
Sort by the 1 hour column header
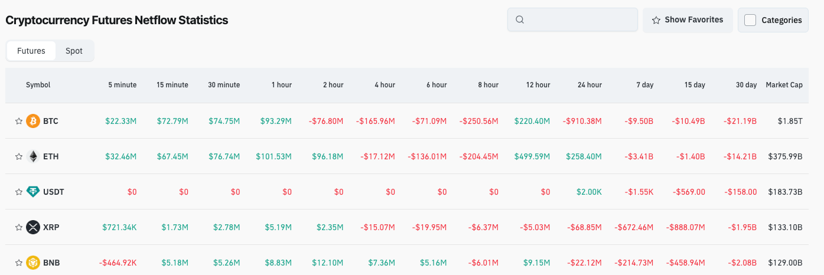pyautogui.click(x=282, y=85)
